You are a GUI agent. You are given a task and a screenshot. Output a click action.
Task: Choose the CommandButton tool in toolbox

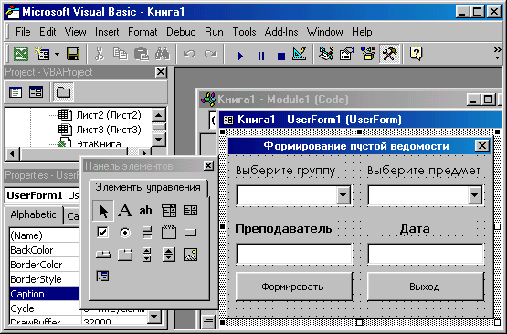point(190,233)
